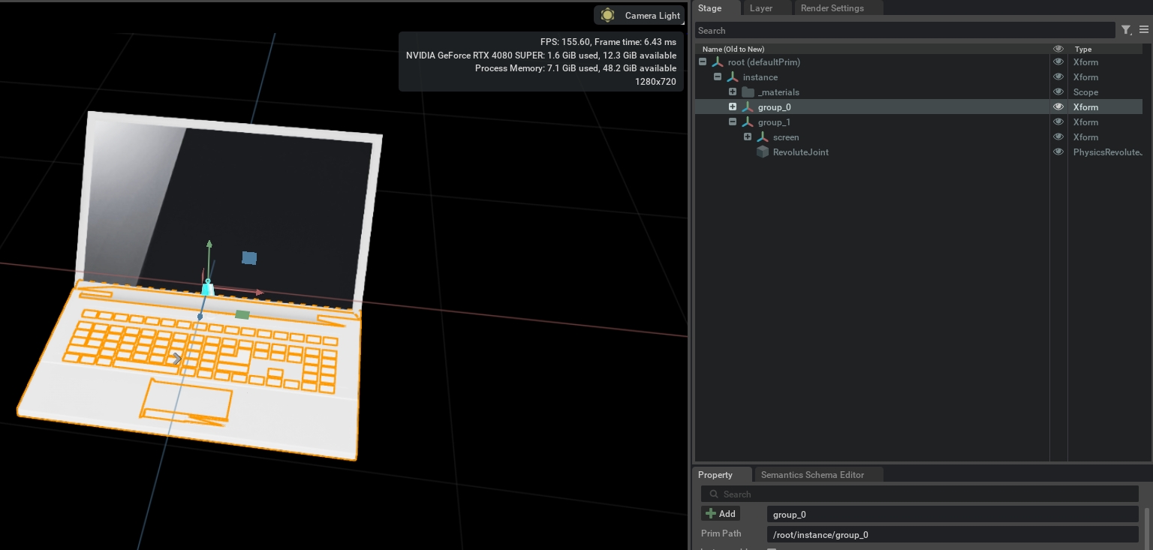The height and width of the screenshot is (550, 1153).
Task: Open the Stage panel hamburger options menu
Action: coord(1144,30)
